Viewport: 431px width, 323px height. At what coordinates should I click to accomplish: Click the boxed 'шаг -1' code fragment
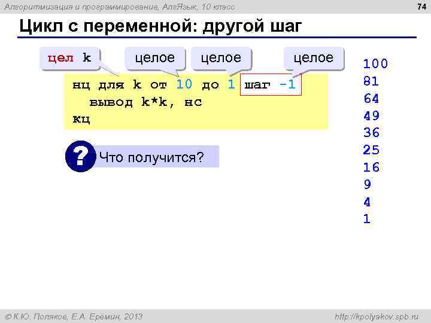point(271,84)
